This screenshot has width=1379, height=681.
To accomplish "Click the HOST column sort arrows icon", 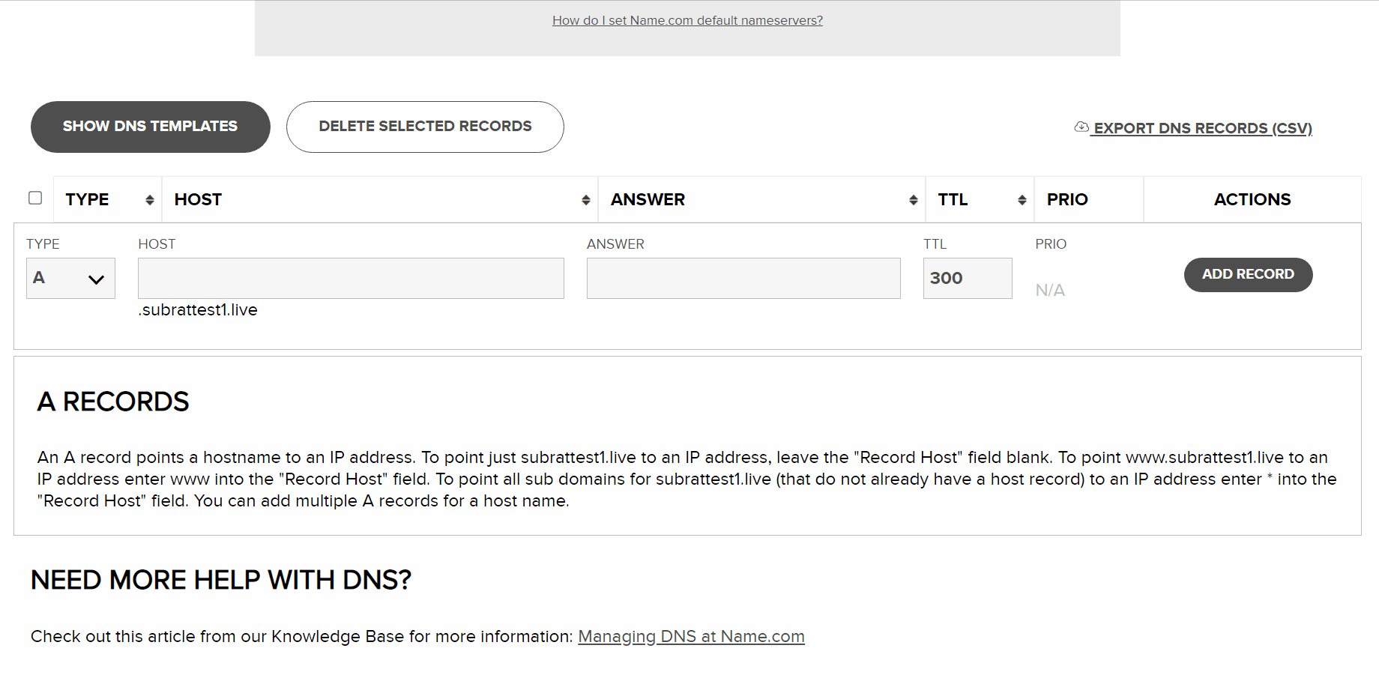I will (x=586, y=200).
